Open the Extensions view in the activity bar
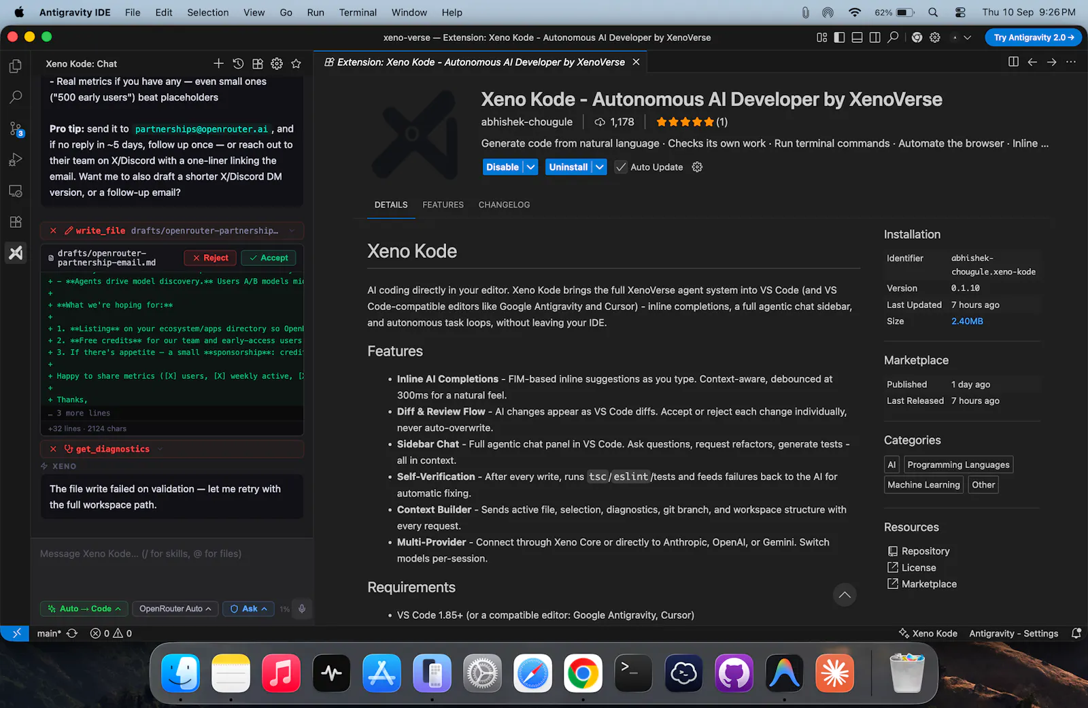 [x=16, y=222]
